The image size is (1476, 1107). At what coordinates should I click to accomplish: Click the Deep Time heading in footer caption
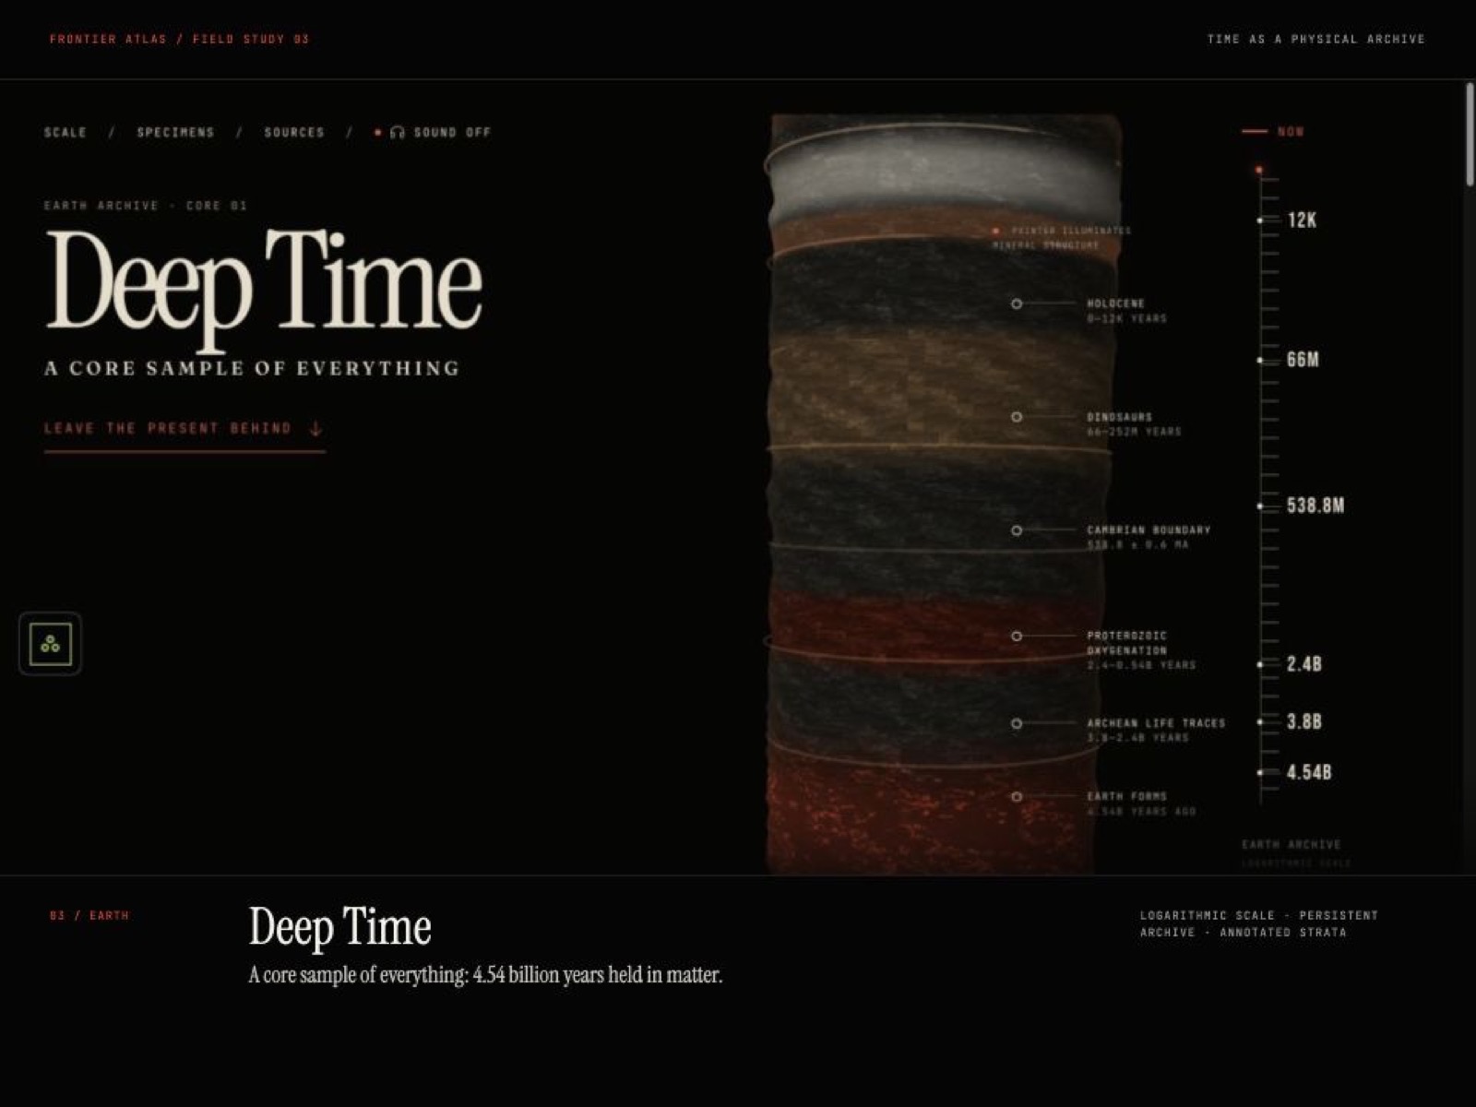pos(339,927)
